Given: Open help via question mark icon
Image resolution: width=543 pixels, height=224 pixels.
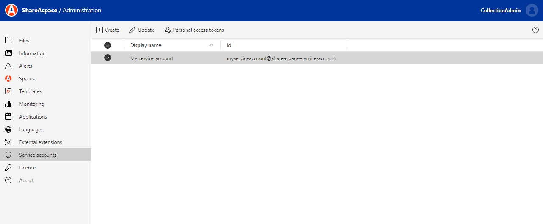Looking at the screenshot, I should coord(535,30).
